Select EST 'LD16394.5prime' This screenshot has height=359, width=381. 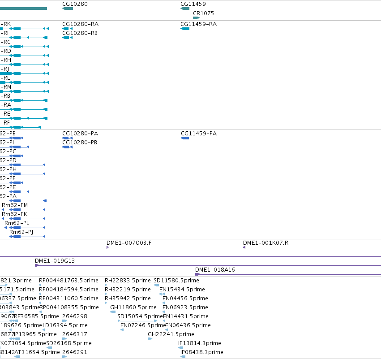click(65, 326)
